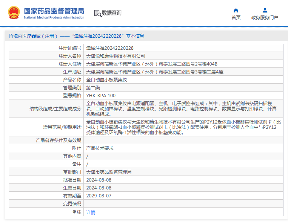The width and height of the screenshot is (288, 223).
Task: Select 天津悦和康生物技术有限公司 value
Action: [x=116, y=56]
